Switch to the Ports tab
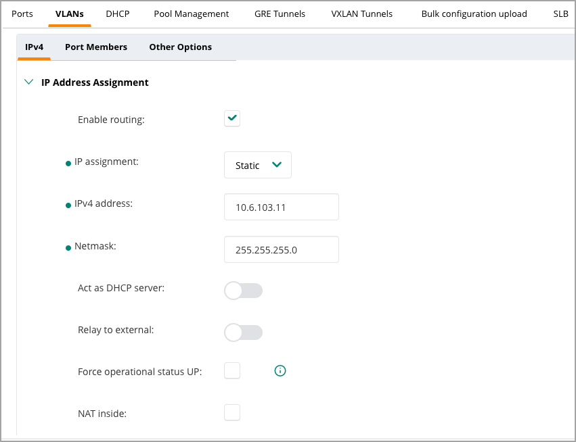The width and height of the screenshot is (576, 442). pos(22,14)
